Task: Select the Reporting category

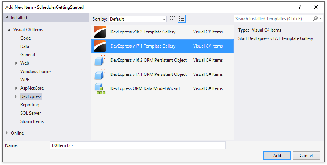Action: 30,105
